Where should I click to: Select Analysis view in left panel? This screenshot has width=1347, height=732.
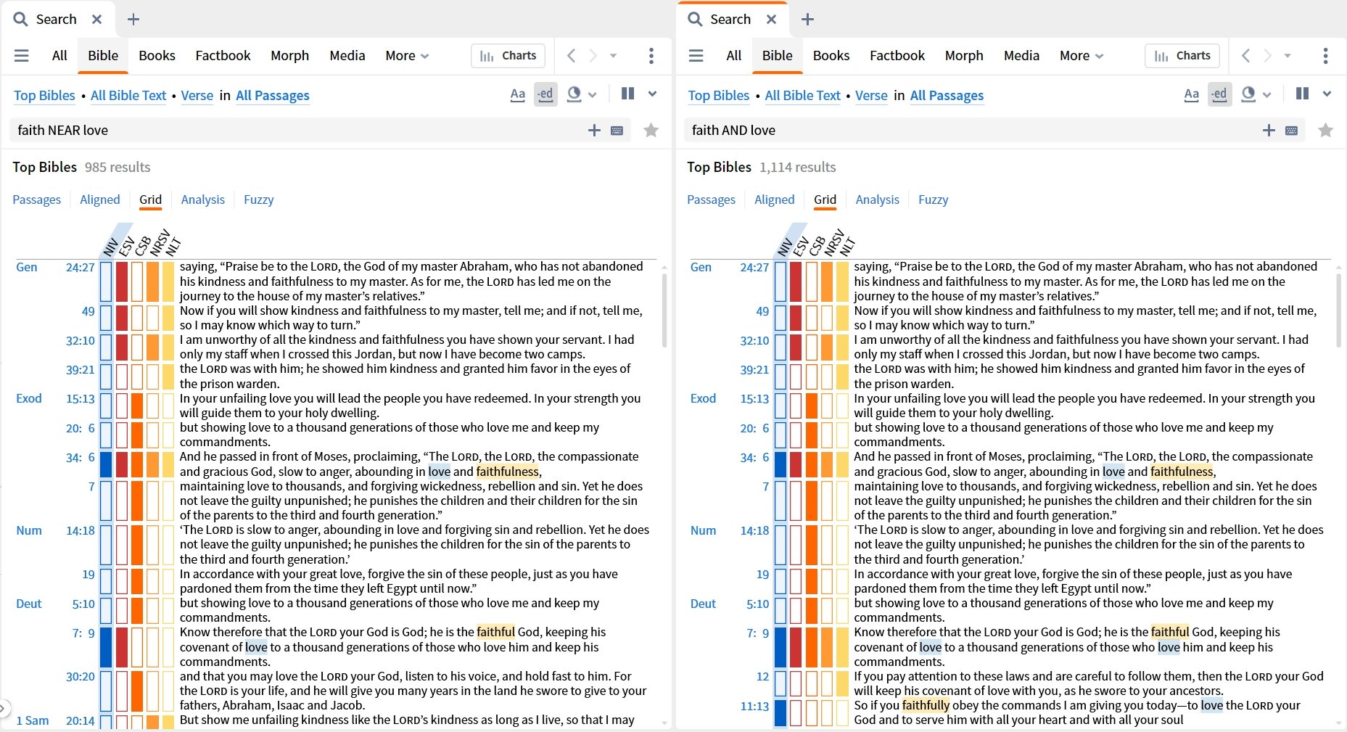click(202, 200)
